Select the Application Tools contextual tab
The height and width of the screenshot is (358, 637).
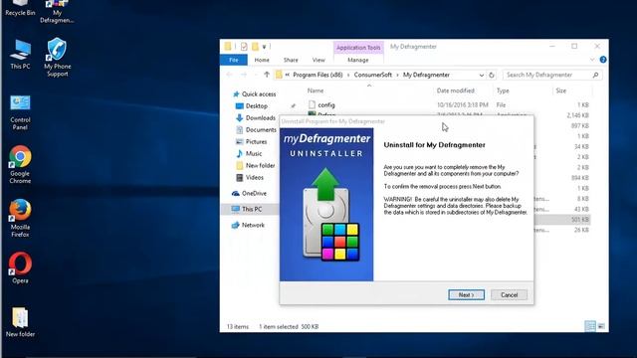pyautogui.click(x=358, y=48)
